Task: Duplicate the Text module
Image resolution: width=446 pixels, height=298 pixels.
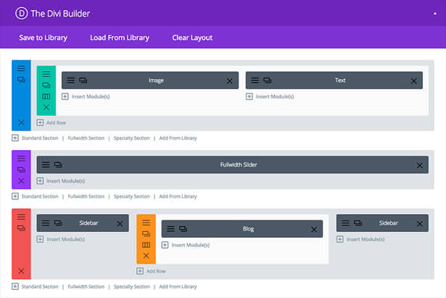Action: (x=267, y=80)
